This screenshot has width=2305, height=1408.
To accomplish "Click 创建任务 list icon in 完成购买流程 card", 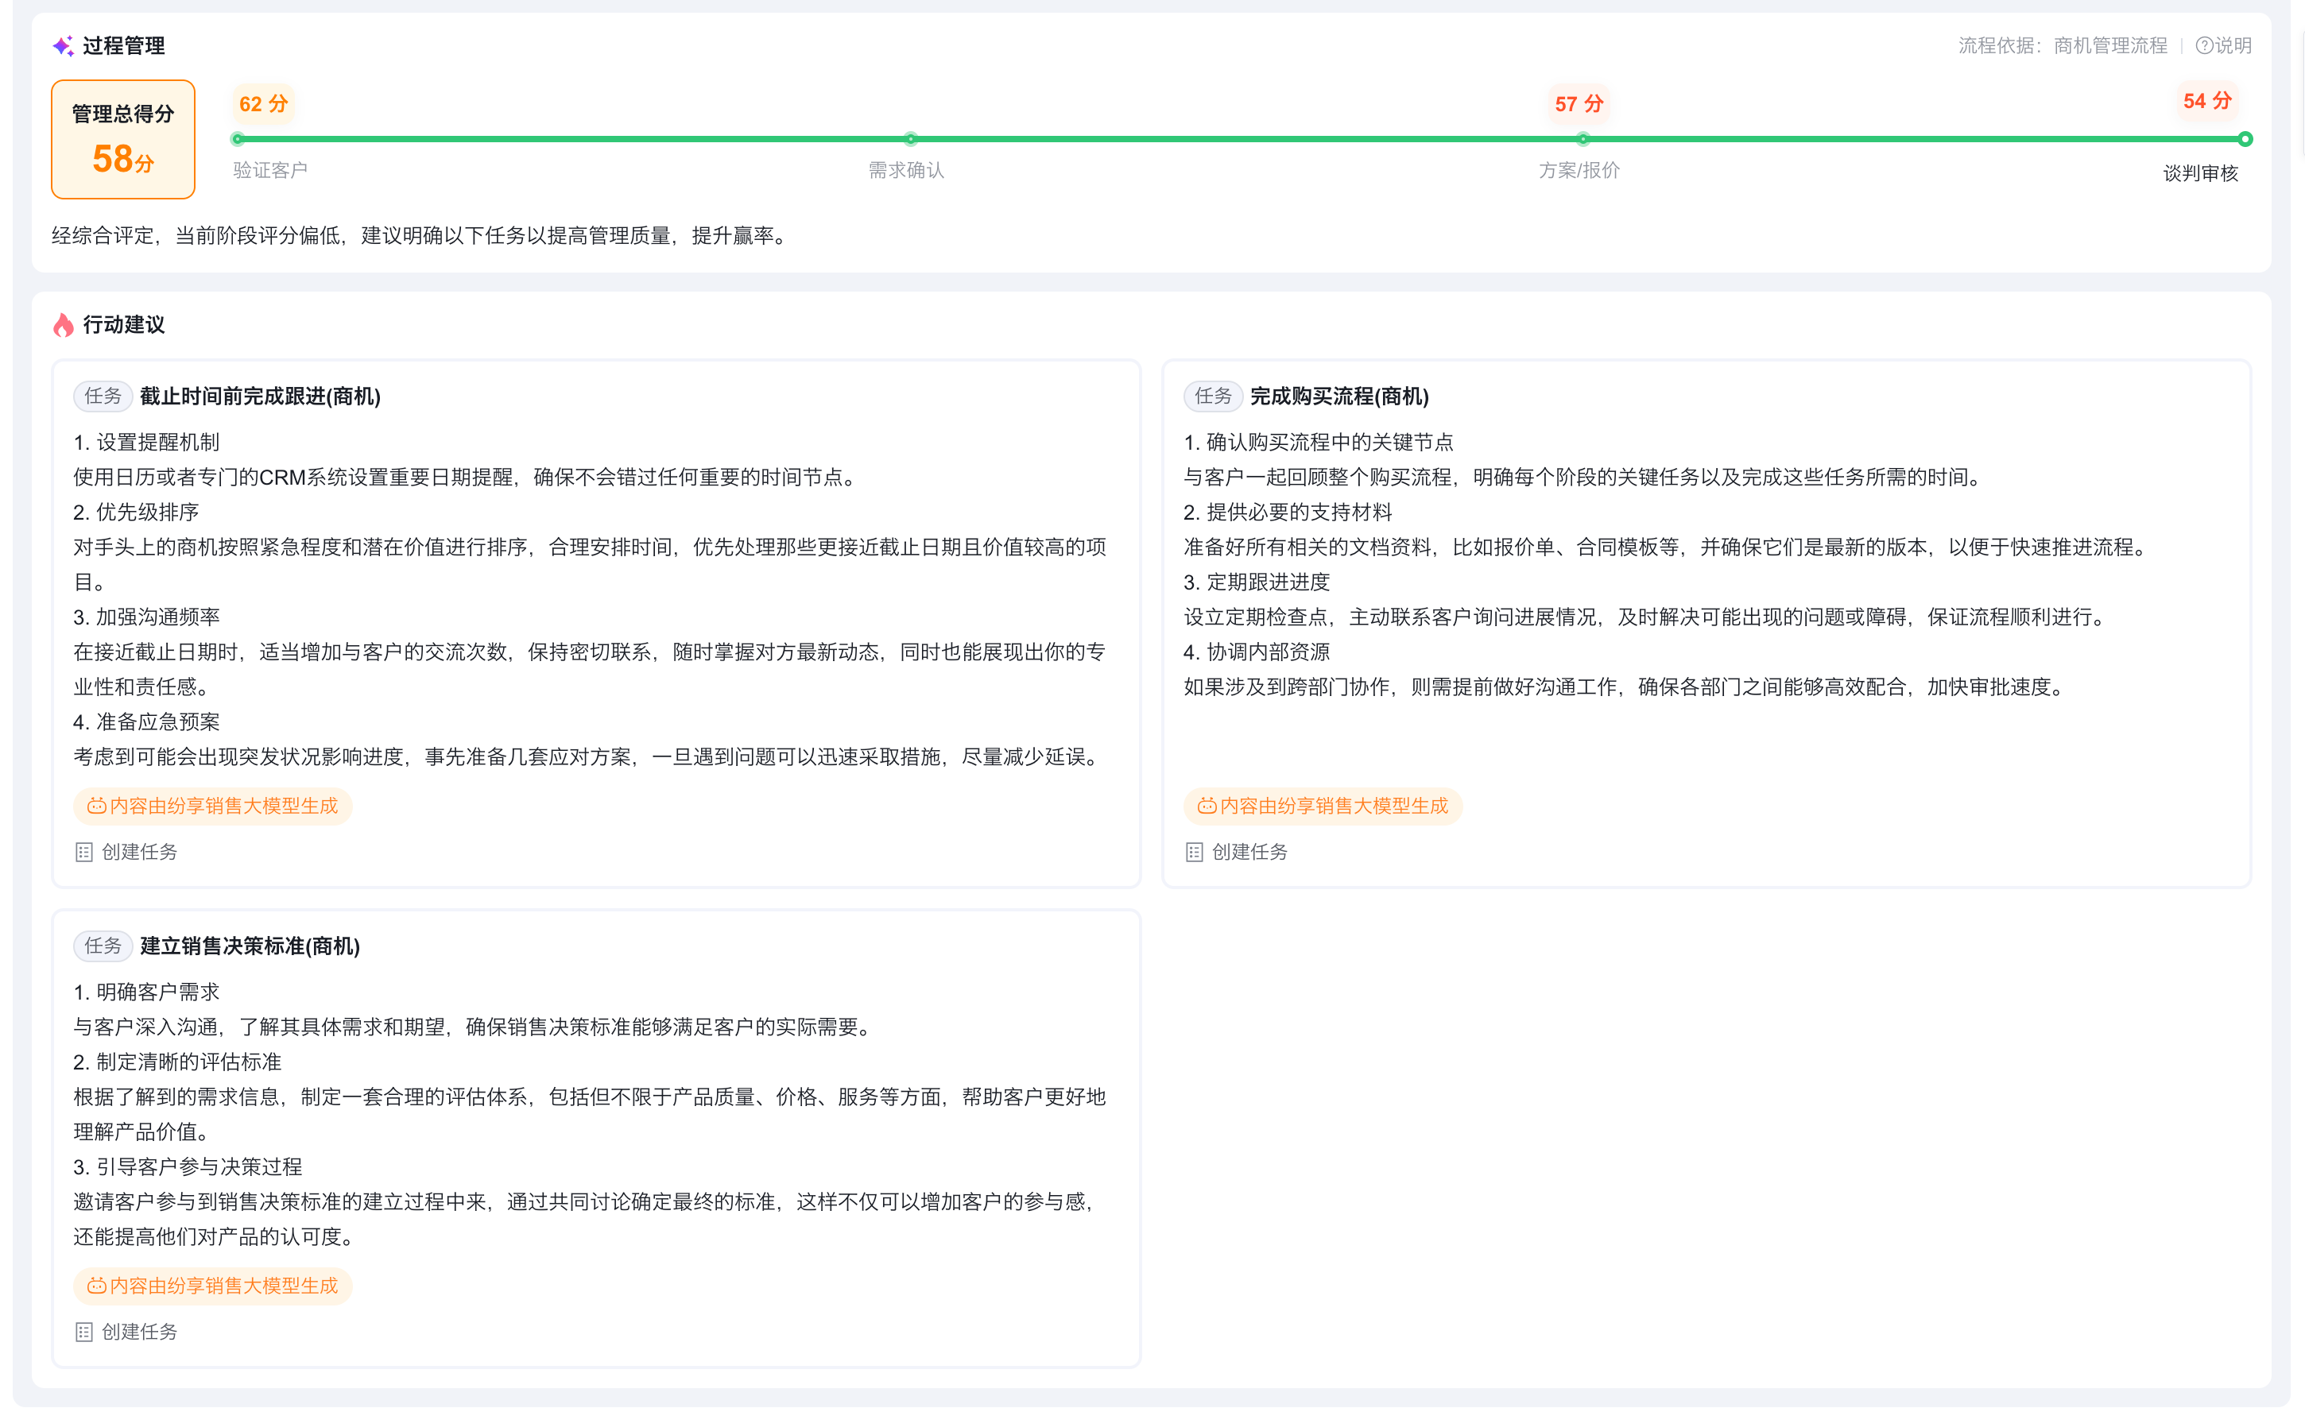I will point(1194,852).
